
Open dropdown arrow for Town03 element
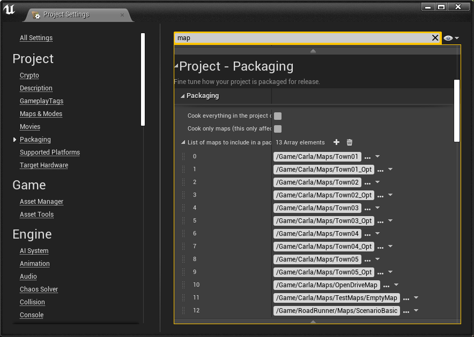(x=377, y=208)
